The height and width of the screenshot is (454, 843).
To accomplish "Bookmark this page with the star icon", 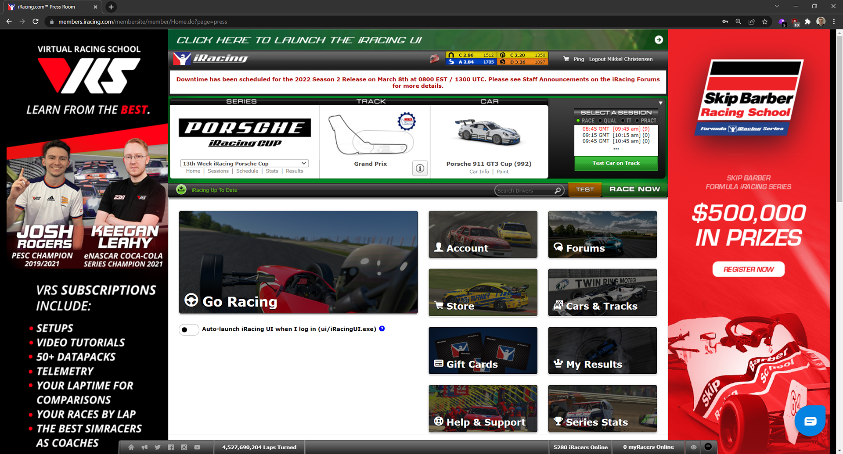I will [765, 21].
